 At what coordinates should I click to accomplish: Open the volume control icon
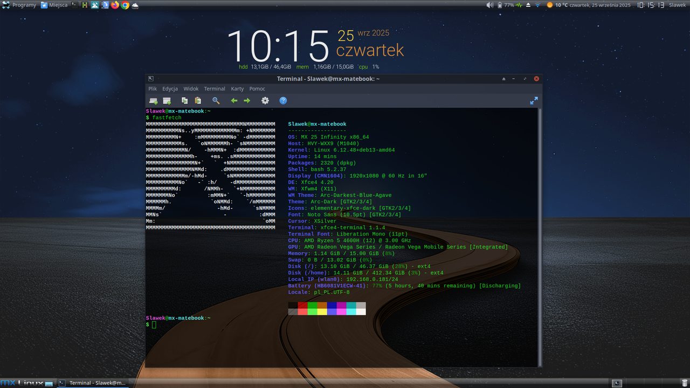coord(489,5)
